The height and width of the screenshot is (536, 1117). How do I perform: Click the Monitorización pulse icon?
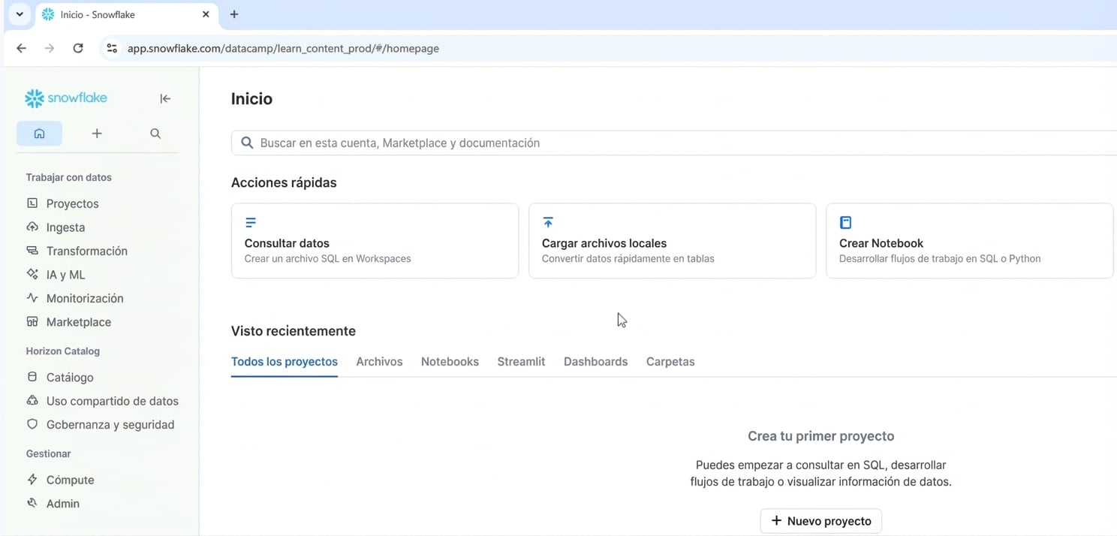(32, 298)
